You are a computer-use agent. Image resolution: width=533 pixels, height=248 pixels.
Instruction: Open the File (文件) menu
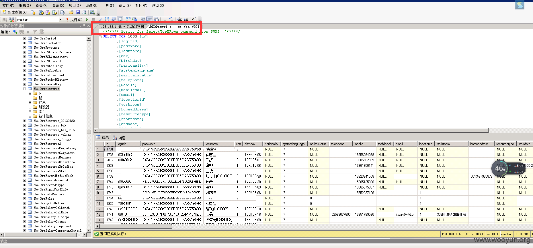tap(8, 5)
